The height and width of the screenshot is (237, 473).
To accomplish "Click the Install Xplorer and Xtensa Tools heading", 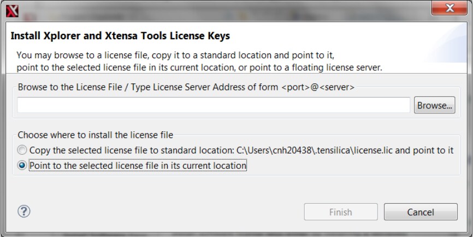I will 120,37.
